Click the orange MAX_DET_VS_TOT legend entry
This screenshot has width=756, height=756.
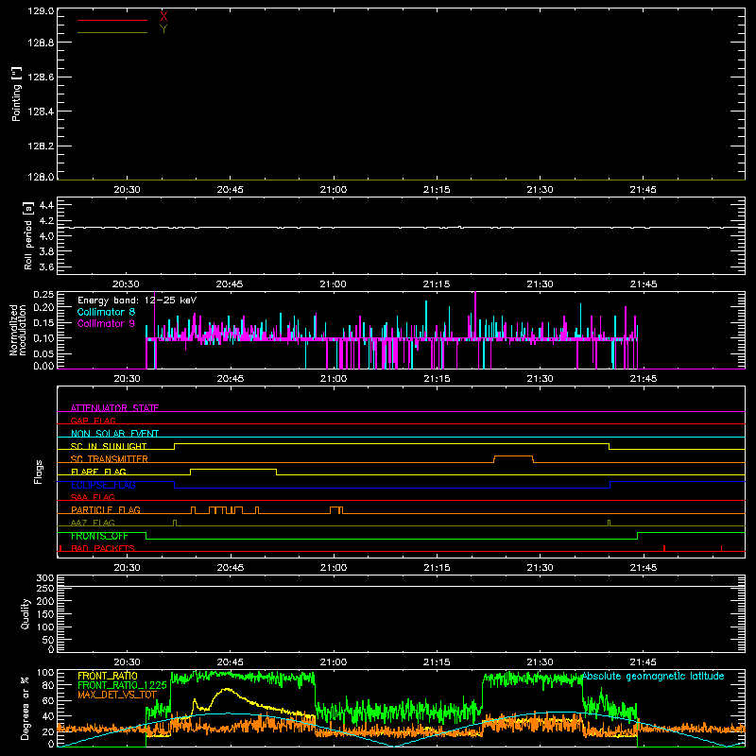point(117,695)
